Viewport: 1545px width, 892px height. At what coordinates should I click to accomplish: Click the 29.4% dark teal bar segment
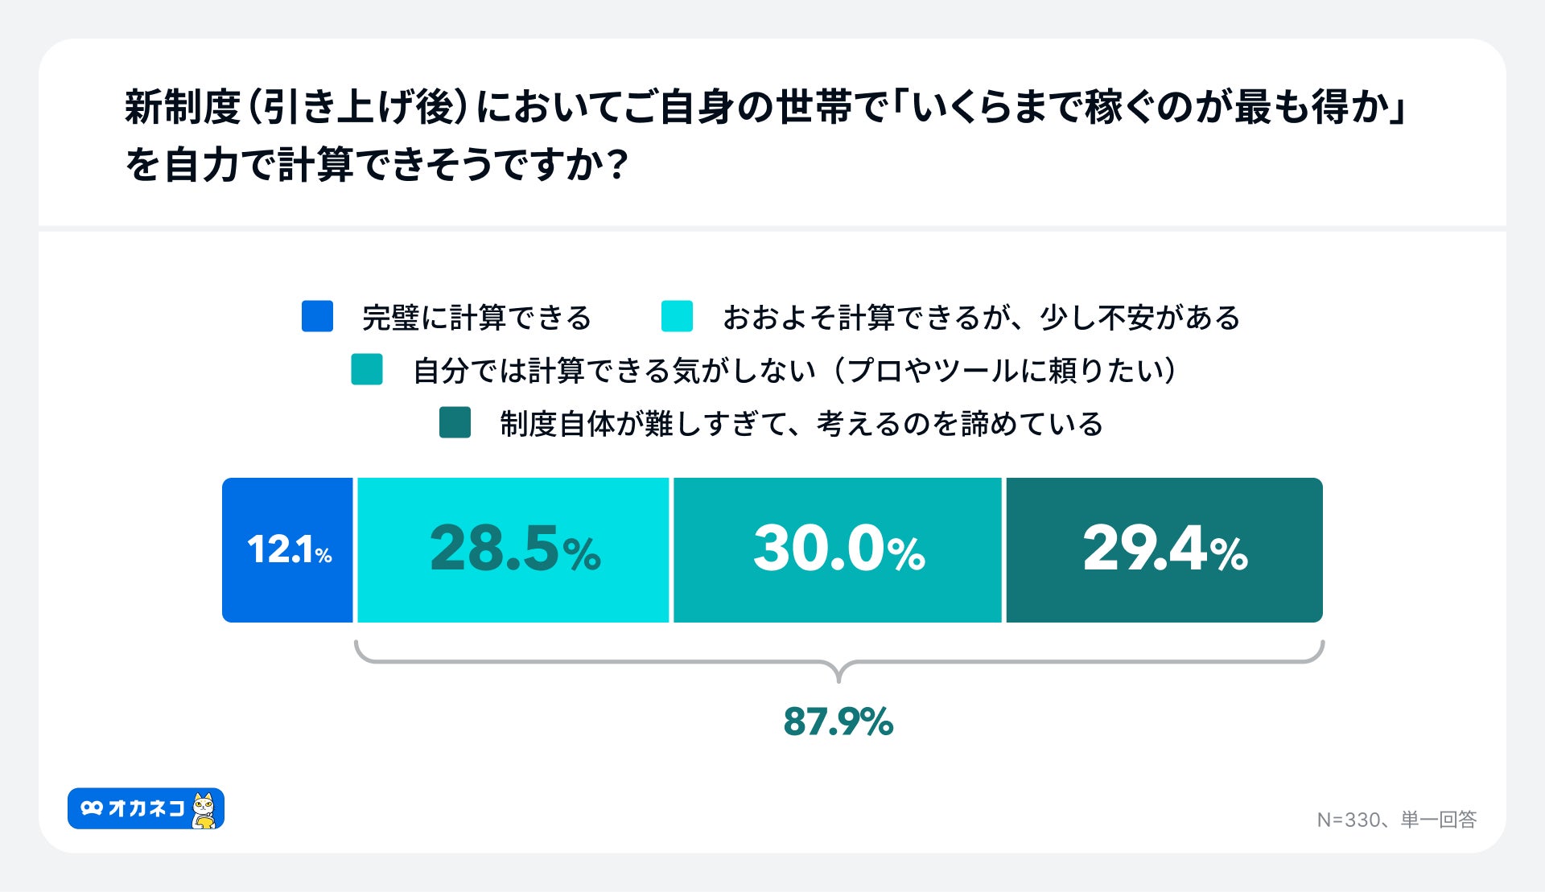pos(1164,550)
